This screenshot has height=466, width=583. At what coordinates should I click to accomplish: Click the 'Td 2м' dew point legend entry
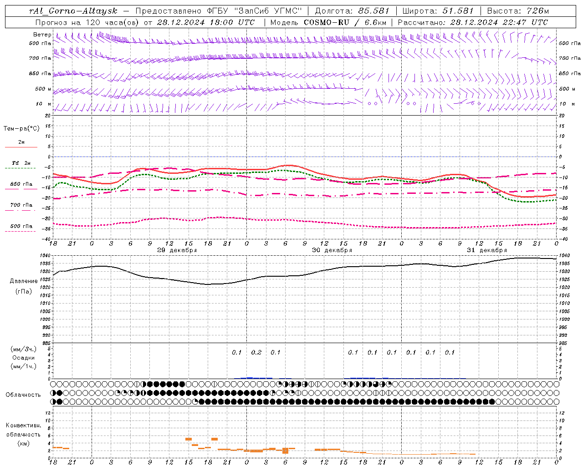pyautogui.click(x=21, y=163)
